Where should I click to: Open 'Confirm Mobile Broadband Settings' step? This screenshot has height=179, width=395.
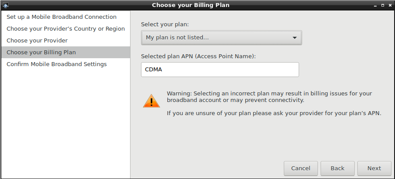[x=56, y=64]
